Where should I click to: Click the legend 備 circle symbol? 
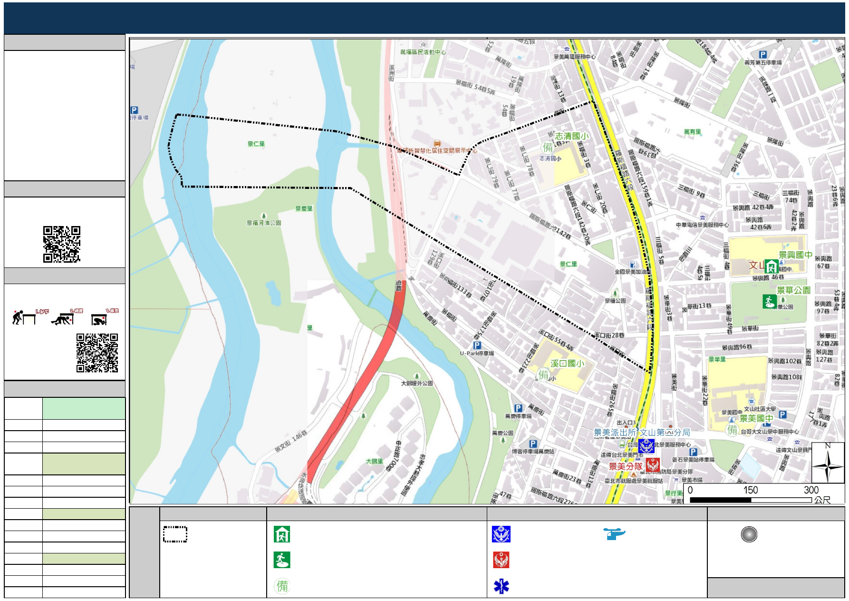pos(282,585)
